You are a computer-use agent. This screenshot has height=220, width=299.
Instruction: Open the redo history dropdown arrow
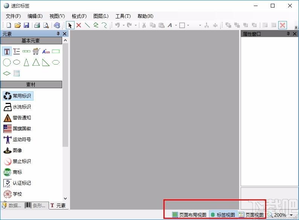[x=136, y=25]
